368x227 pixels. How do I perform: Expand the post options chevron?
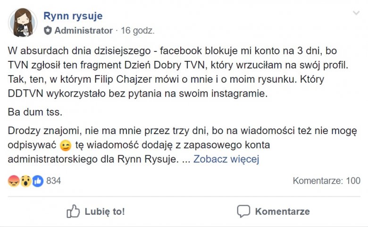[356, 13]
